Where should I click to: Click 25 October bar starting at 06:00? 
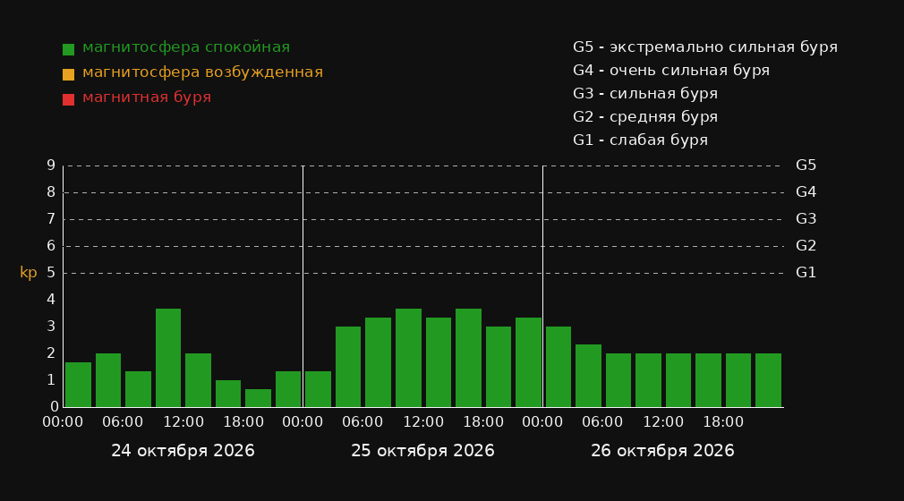pyautogui.click(x=379, y=362)
